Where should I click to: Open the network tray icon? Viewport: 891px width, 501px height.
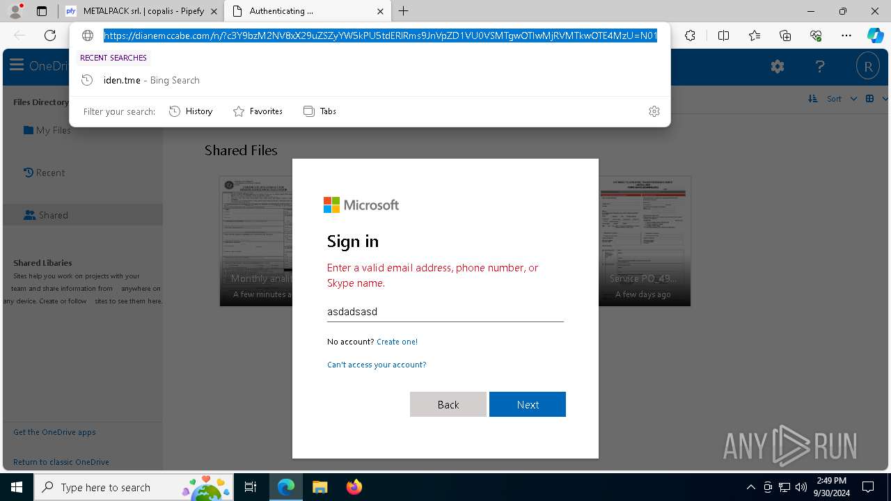[x=784, y=487]
